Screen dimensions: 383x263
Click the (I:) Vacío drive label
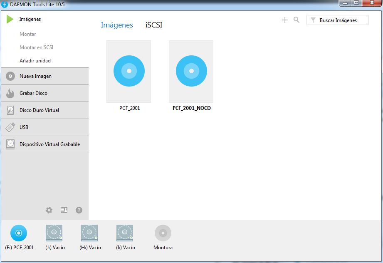tap(125, 247)
